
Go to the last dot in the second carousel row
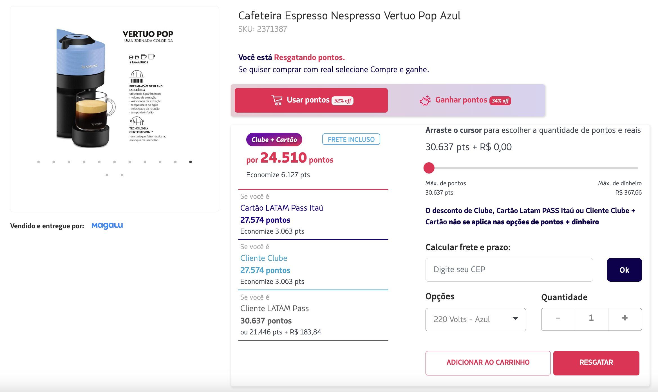(x=122, y=175)
